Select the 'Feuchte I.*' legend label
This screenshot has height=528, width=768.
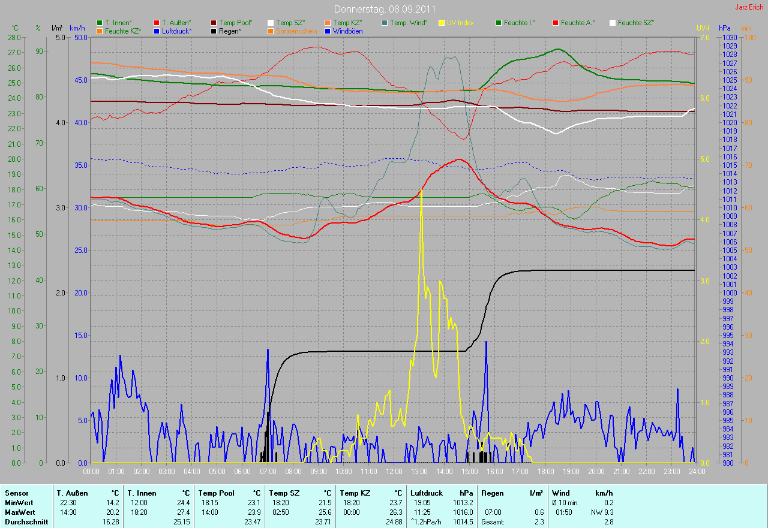tap(520, 23)
